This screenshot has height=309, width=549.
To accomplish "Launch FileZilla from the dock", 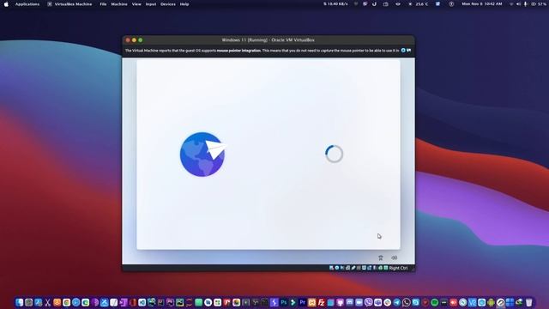I will tap(322, 302).
